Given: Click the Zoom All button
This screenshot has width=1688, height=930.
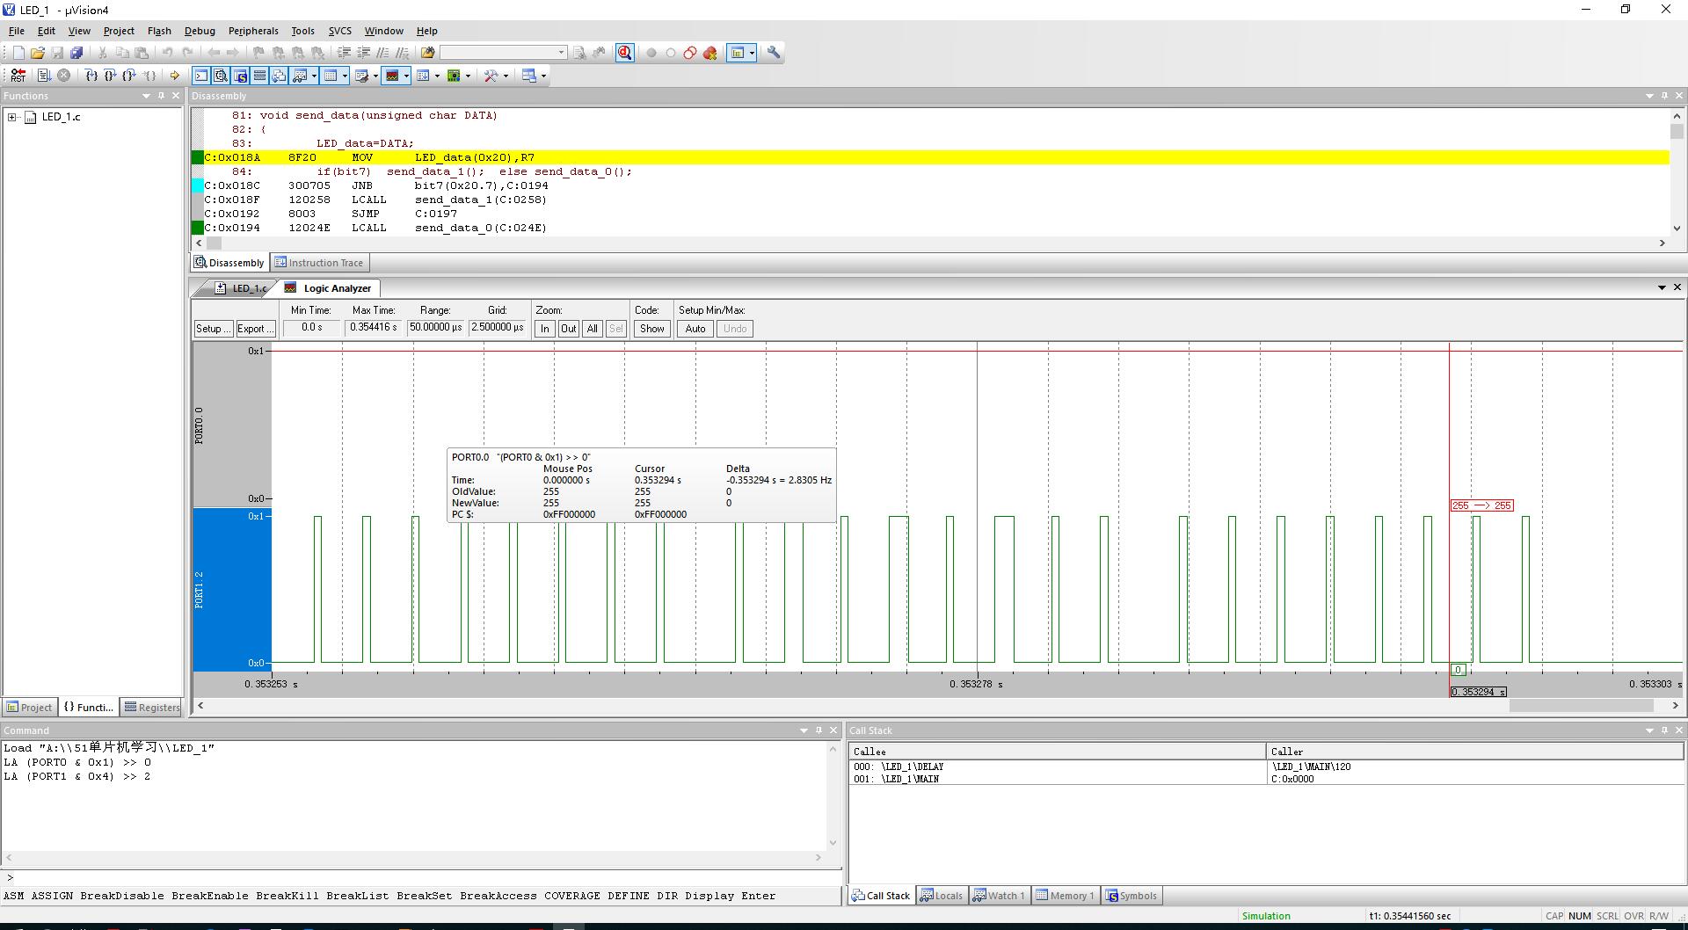Looking at the screenshot, I should [592, 329].
